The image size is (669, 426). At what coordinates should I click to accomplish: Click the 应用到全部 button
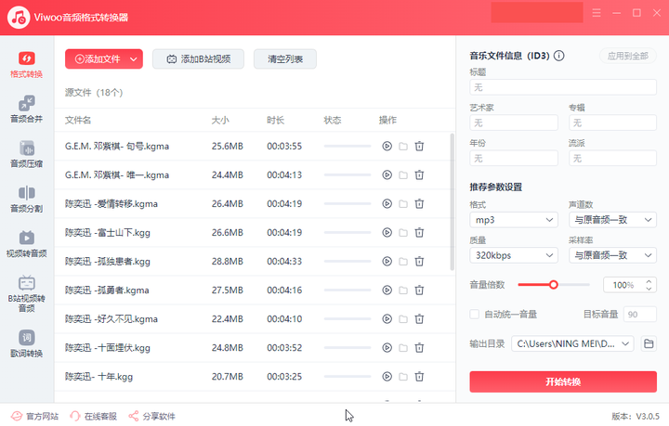[627, 56]
